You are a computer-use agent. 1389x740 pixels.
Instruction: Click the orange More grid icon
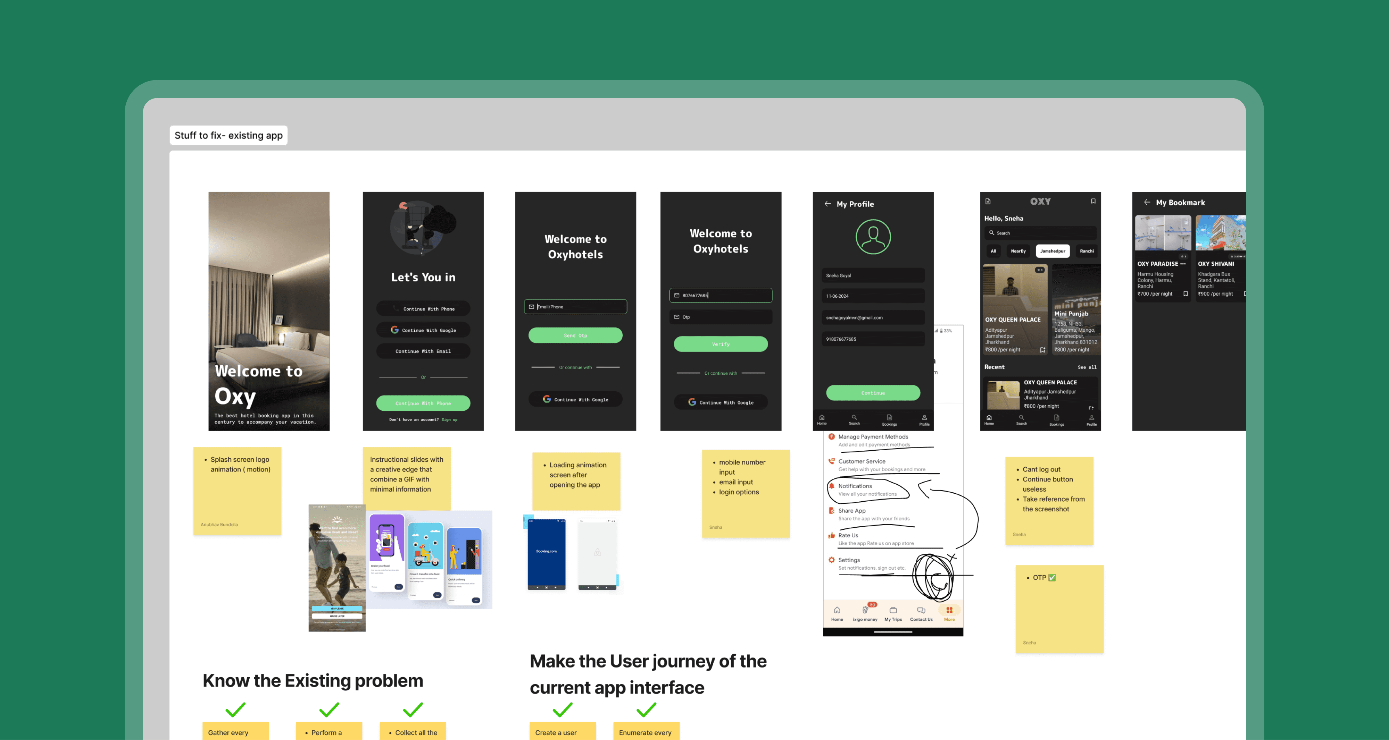(x=949, y=610)
